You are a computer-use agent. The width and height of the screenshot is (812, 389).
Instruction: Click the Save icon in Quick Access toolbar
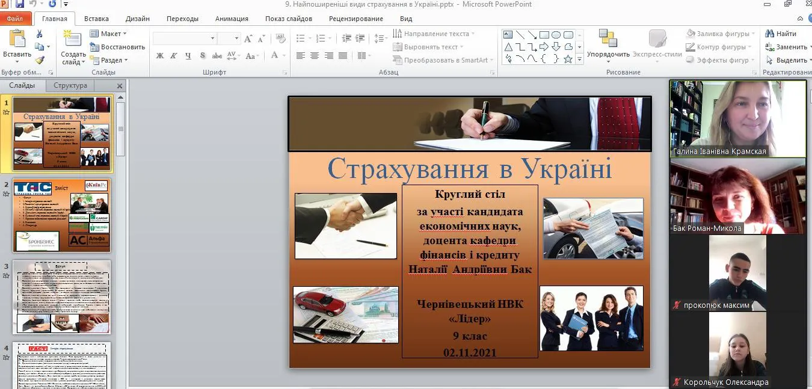coord(20,4)
